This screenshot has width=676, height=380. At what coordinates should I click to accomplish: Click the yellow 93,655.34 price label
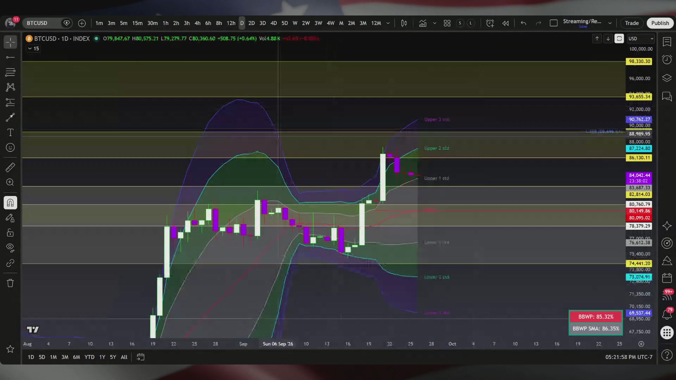point(639,97)
